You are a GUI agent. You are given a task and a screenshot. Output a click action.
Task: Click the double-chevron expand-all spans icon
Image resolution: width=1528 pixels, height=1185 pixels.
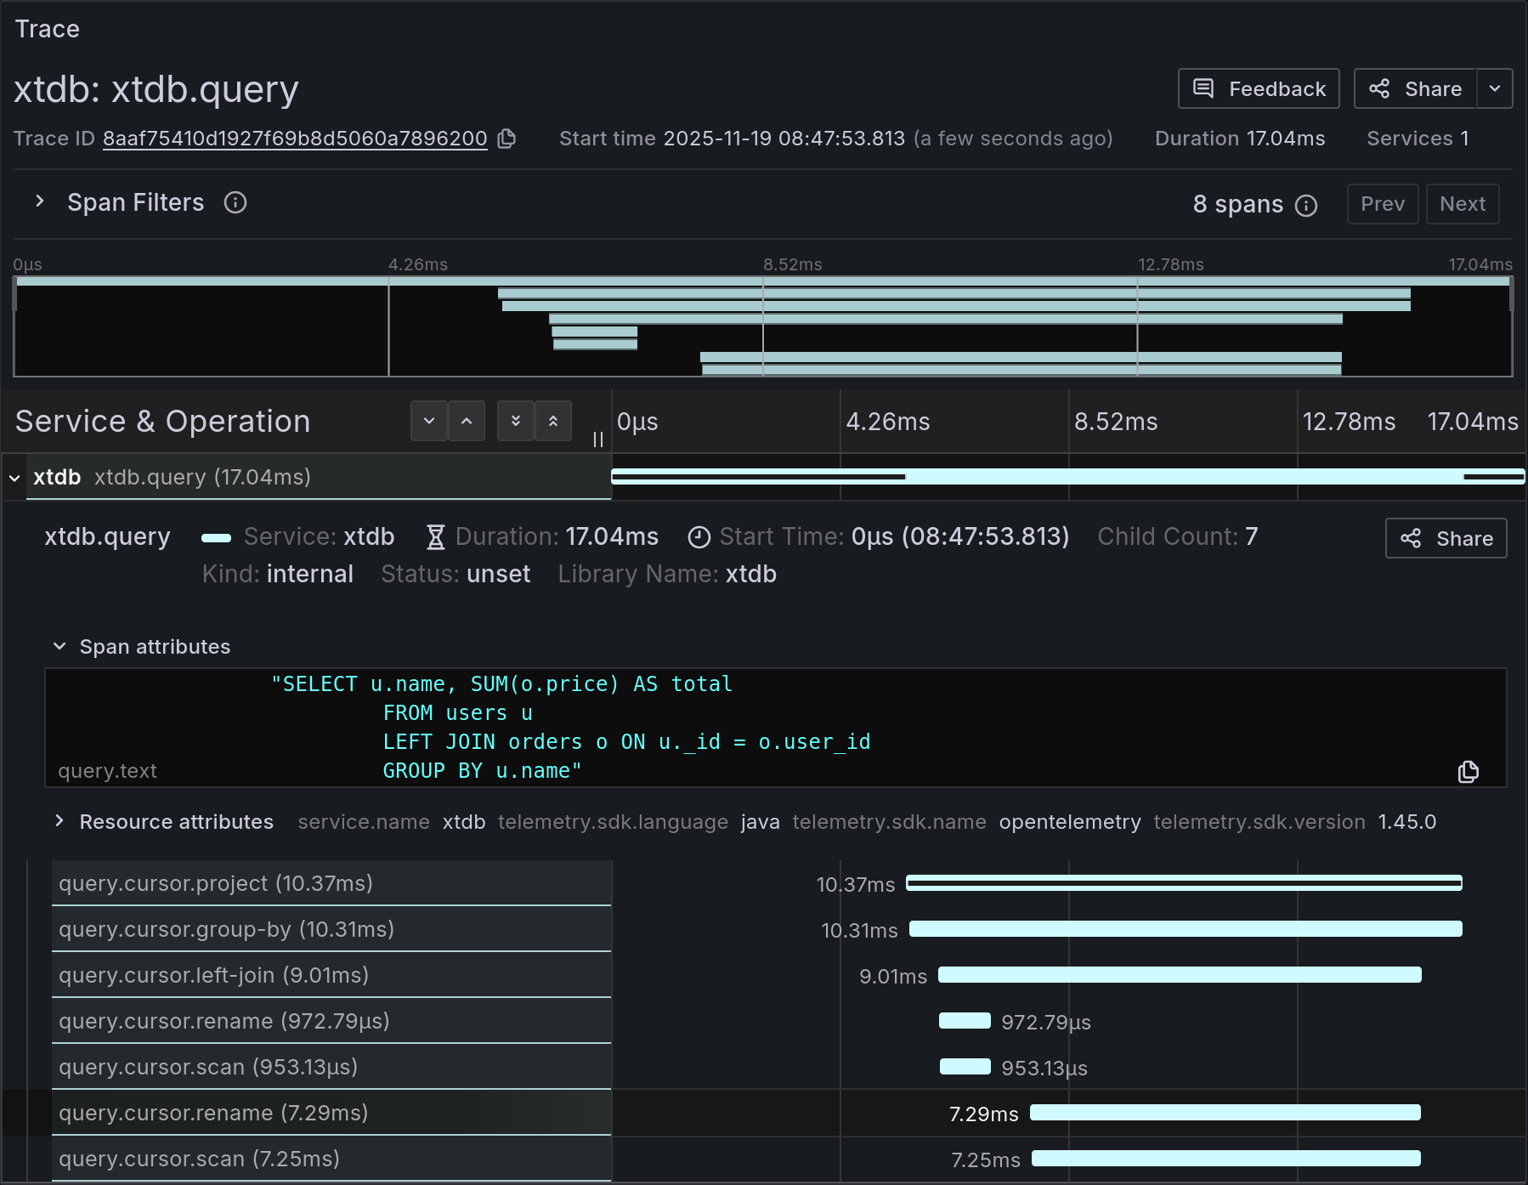(x=516, y=421)
